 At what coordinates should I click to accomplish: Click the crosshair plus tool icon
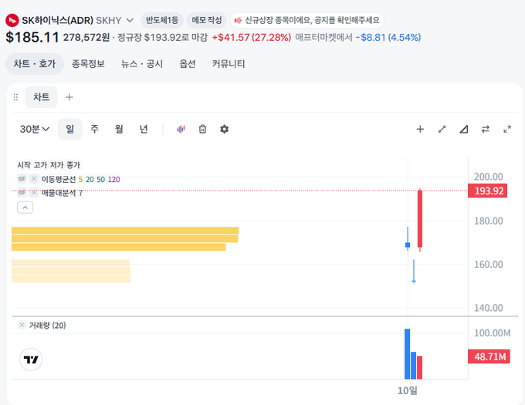tap(420, 129)
